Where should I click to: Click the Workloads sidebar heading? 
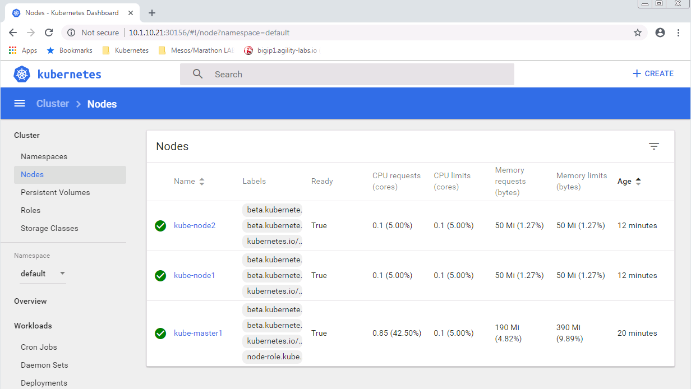33,326
